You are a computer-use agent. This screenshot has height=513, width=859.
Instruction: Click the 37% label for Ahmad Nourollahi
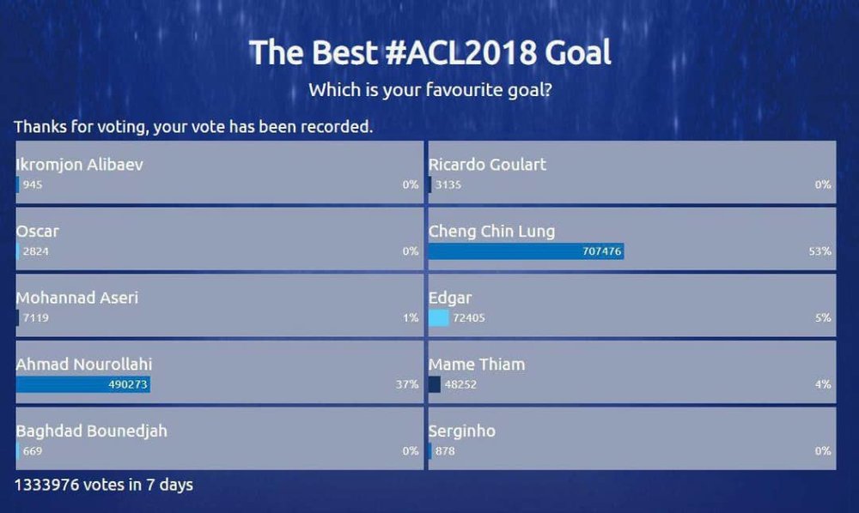(407, 384)
